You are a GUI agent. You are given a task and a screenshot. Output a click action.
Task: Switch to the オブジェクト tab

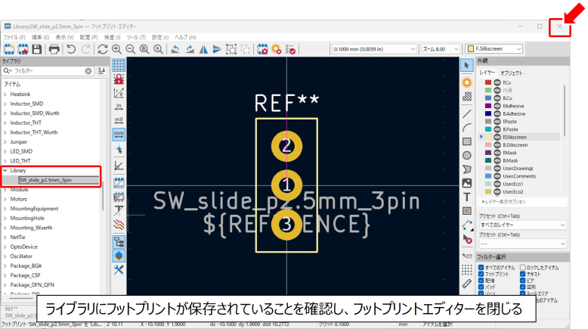click(x=511, y=73)
